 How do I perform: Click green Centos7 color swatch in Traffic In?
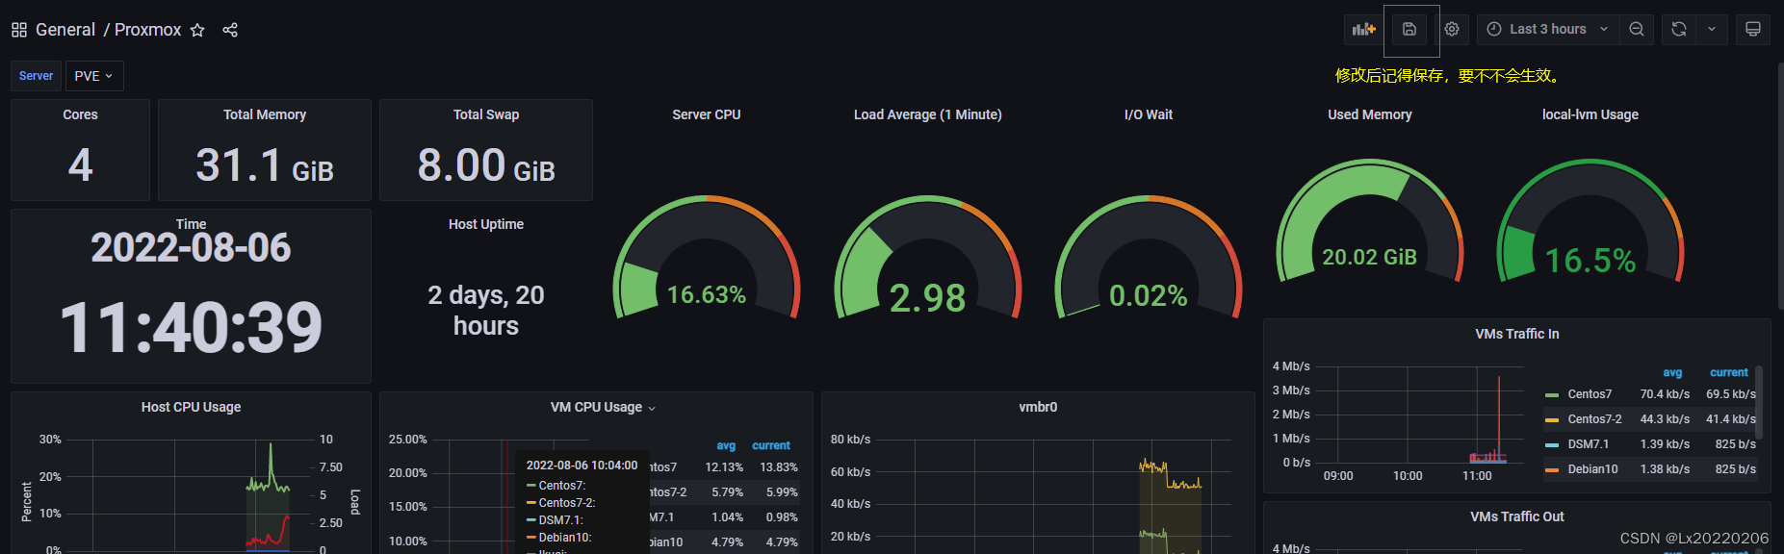tap(1551, 395)
